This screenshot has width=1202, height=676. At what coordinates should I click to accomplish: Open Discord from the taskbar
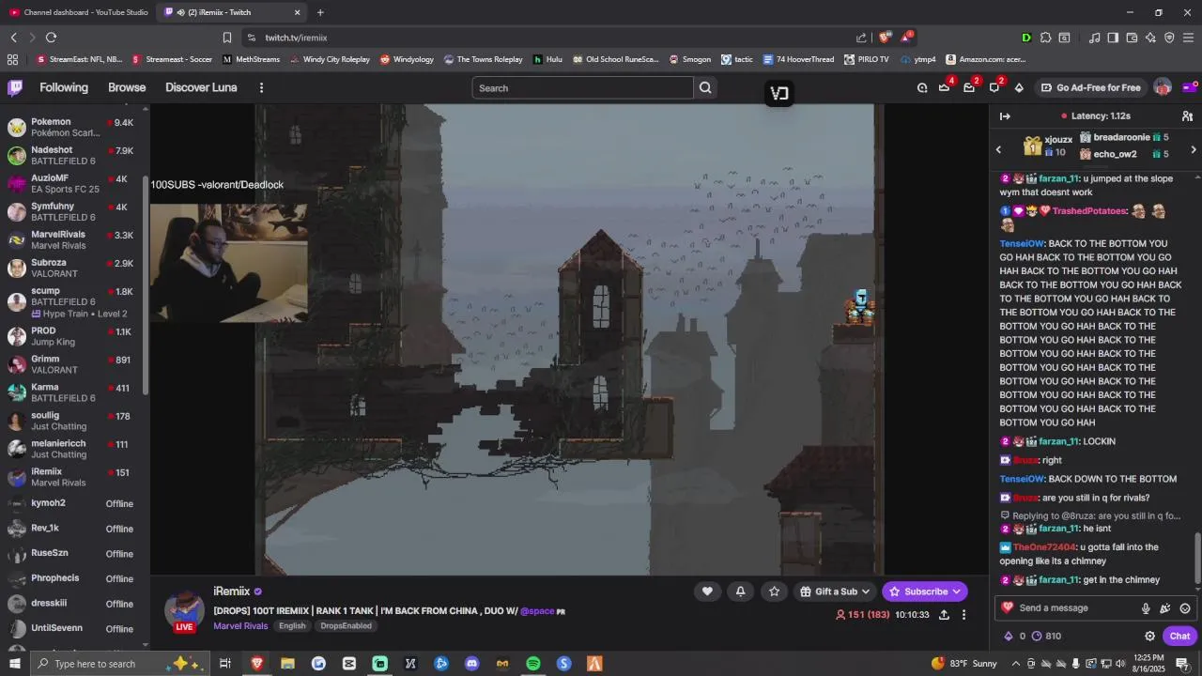coord(472,664)
